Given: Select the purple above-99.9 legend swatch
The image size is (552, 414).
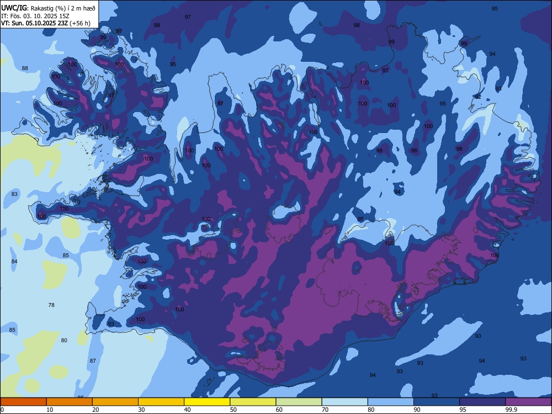Looking at the screenshot, I should (528, 402).
